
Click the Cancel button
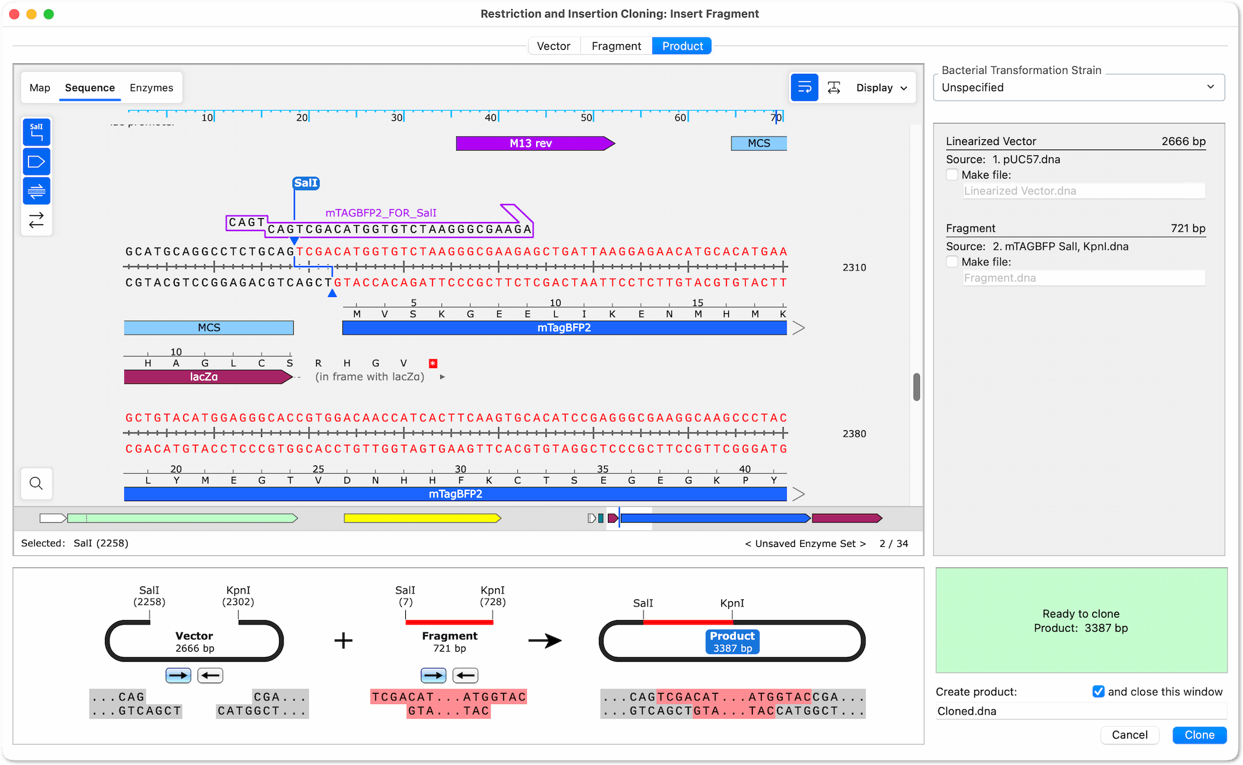point(1129,735)
